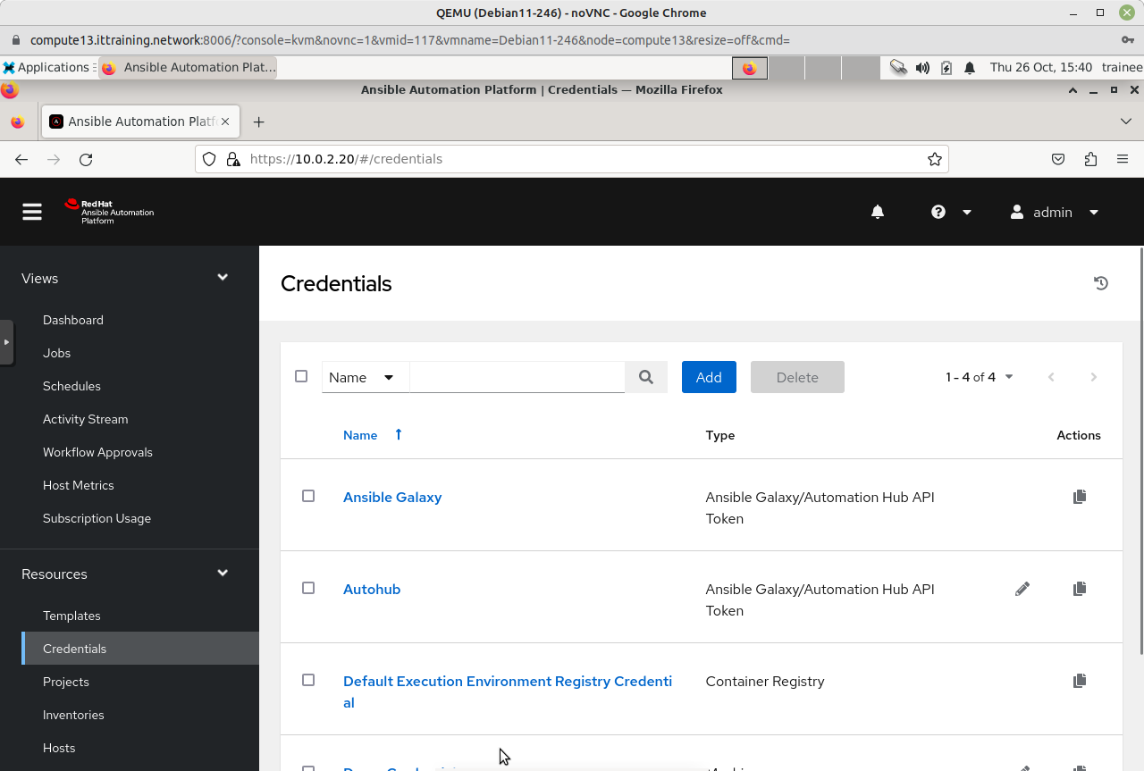Check Default Execution Environment Registry row checkbox

click(308, 680)
